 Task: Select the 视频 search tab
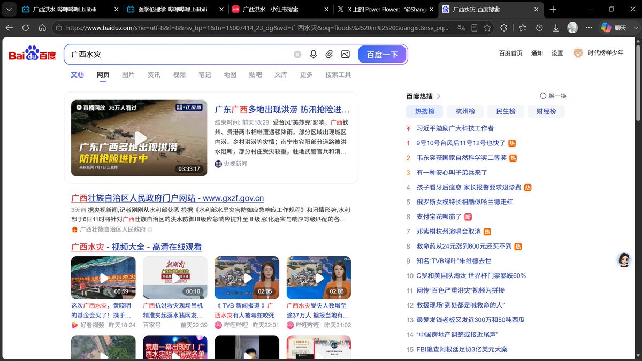click(x=179, y=74)
